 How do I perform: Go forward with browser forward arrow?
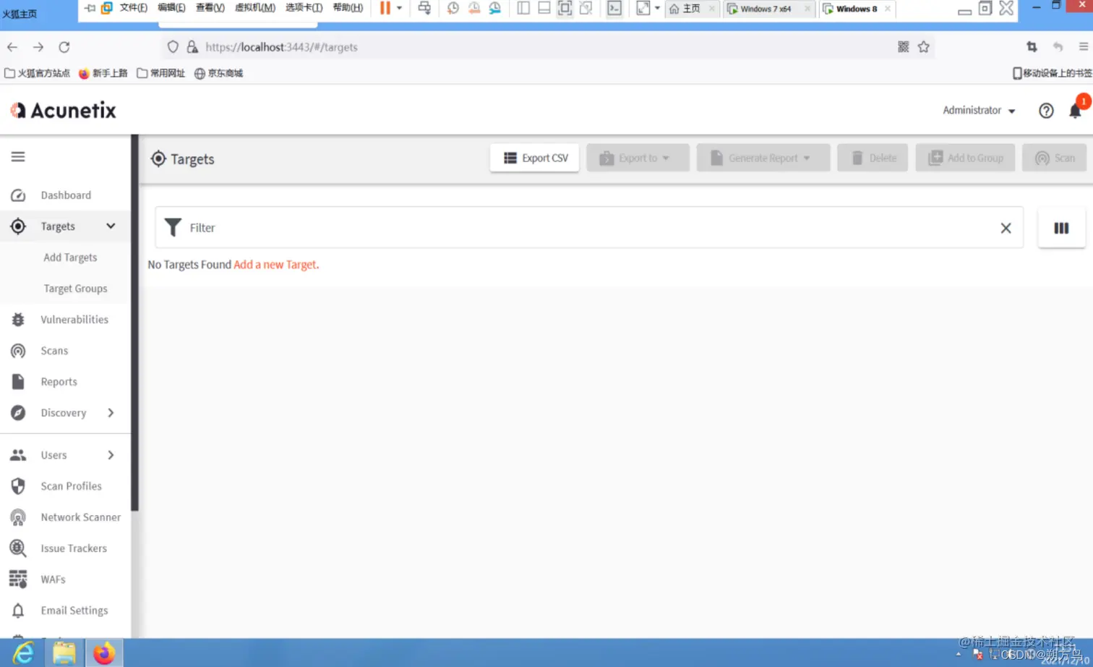[x=38, y=47]
